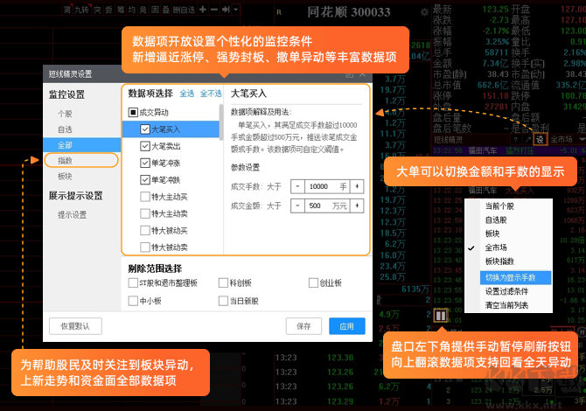Image resolution: width=586 pixels, height=411 pixels.
Task: Click the 成交手数 value field showing 10000
Action: click(x=327, y=186)
